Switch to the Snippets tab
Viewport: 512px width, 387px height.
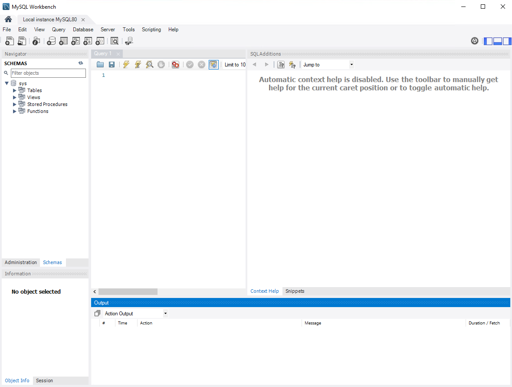pos(295,291)
